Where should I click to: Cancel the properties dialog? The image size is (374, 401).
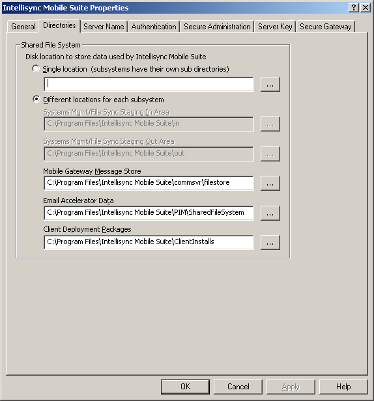pos(238,387)
